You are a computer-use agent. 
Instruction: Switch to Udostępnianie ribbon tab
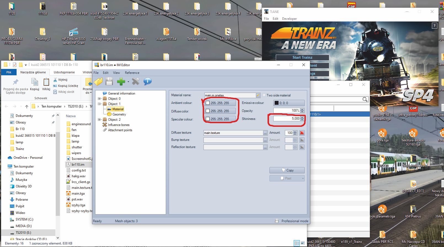coord(64,72)
